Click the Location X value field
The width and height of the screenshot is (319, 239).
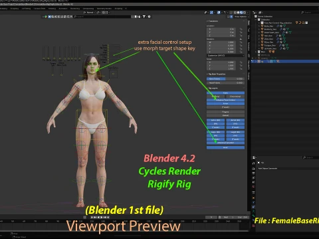pos(221,29)
